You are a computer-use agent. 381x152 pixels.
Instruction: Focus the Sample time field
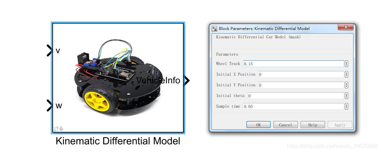(294, 106)
